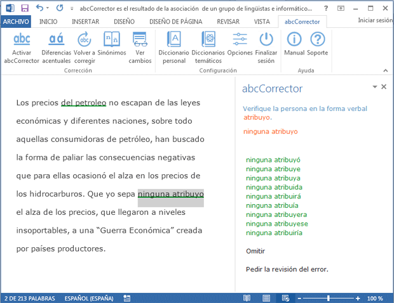Viewport: 394px width, 303px height.
Task: Choose suggestion ninguna atribuirá
Action: (273, 197)
